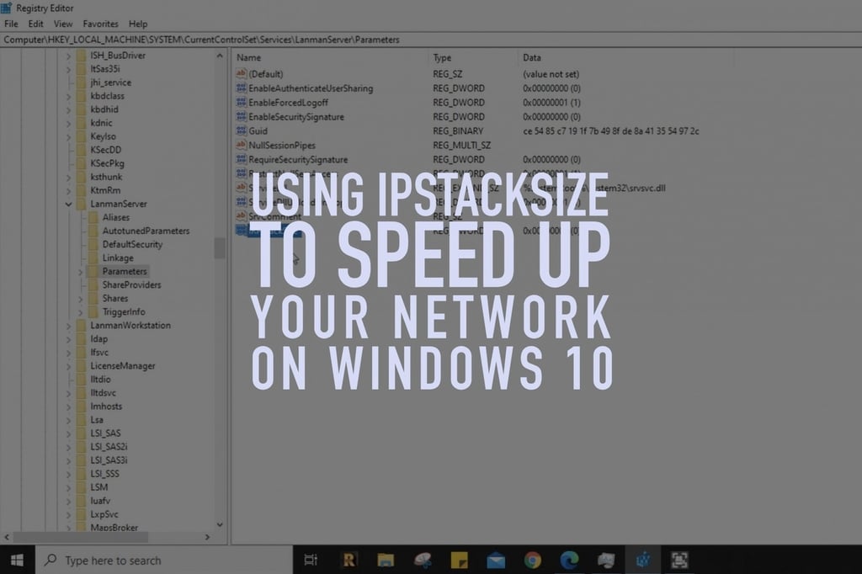Click the AutotunedParameters folder icon
The height and width of the screenshot is (574, 862).
tap(93, 231)
